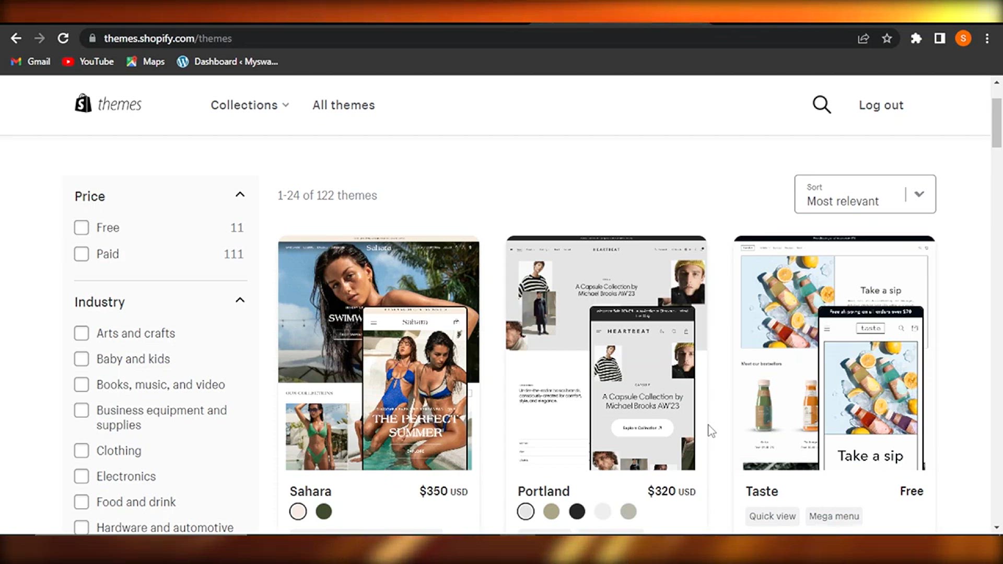Check Books, music, and video filter
Screen dimensions: 1003x564
(x=81, y=384)
